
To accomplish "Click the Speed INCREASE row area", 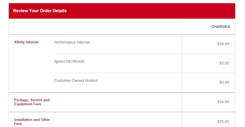I will 144,63.
